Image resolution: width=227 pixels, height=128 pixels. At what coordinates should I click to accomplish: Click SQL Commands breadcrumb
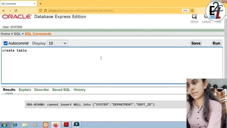(38, 34)
